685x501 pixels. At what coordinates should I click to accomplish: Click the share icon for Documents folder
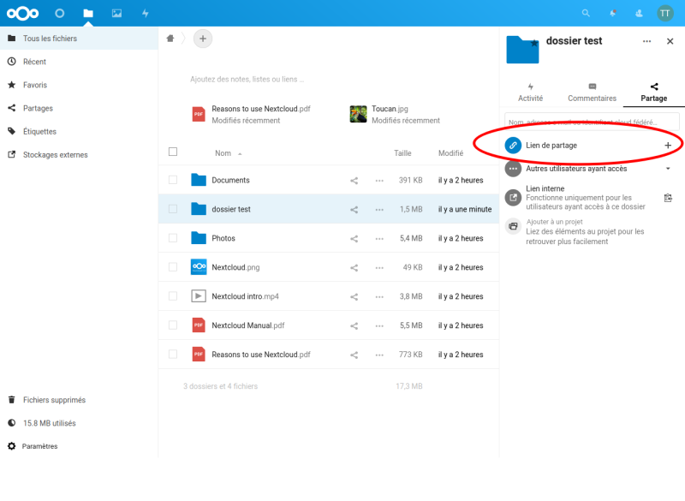tap(354, 181)
